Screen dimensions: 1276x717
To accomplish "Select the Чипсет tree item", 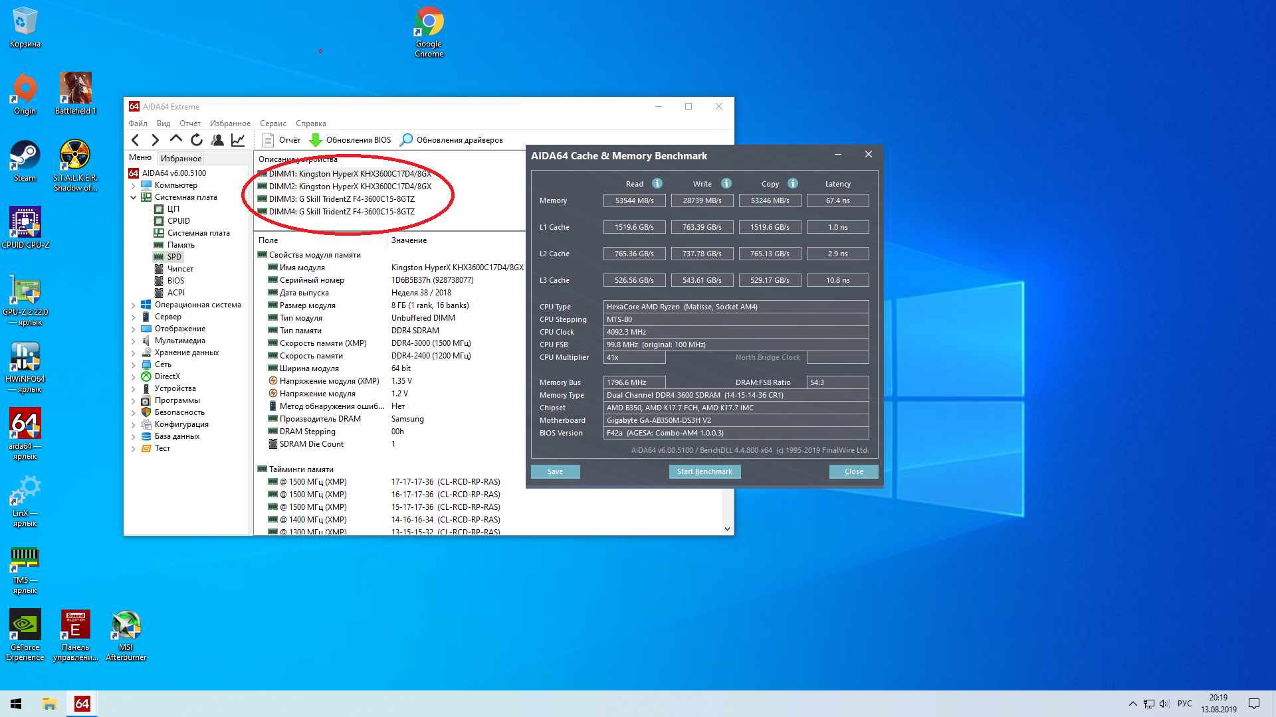I will (180, 269).
